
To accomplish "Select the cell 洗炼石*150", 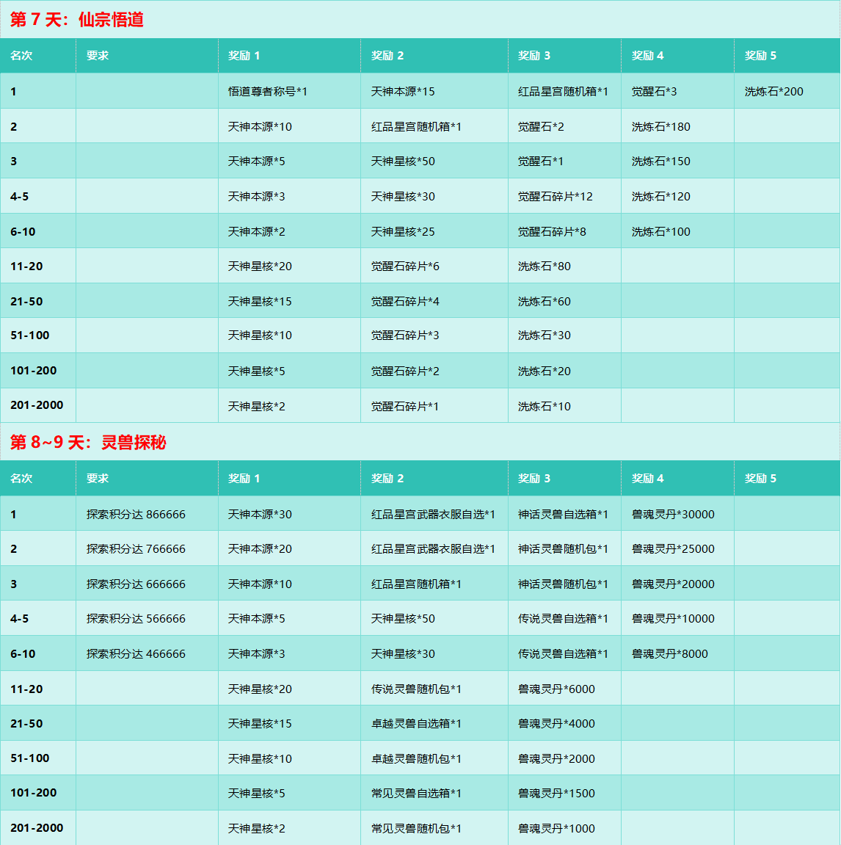I will 677,161.
